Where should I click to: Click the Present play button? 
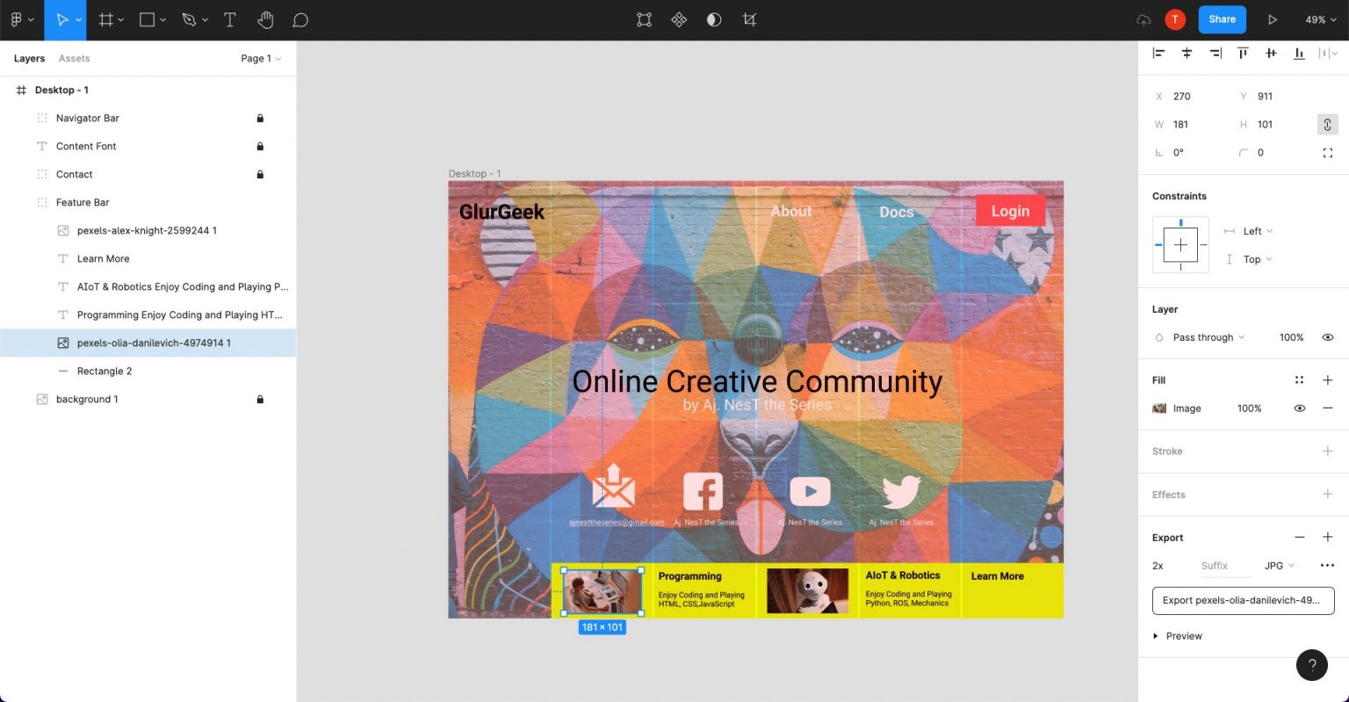pos(1272,19)
